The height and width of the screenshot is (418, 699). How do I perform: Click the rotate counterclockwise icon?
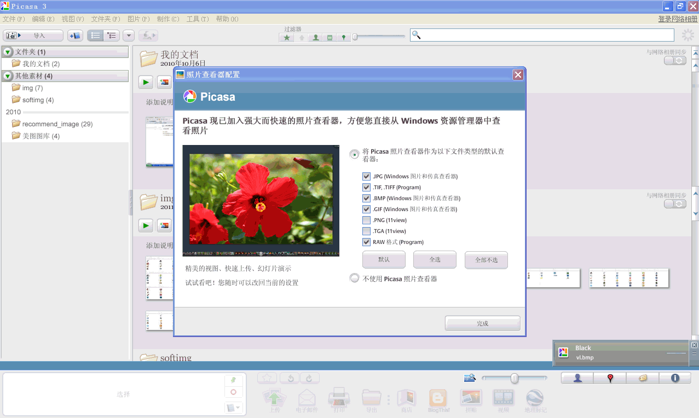click(290, 378)
